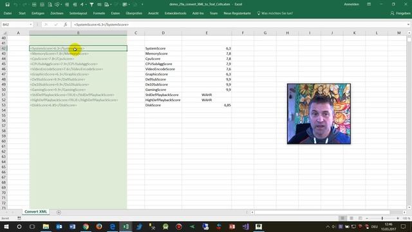The width and height of the screenshot is (412, 232).
Task: Click the Enter checkmark in formula bar
Action: [56, 24]
